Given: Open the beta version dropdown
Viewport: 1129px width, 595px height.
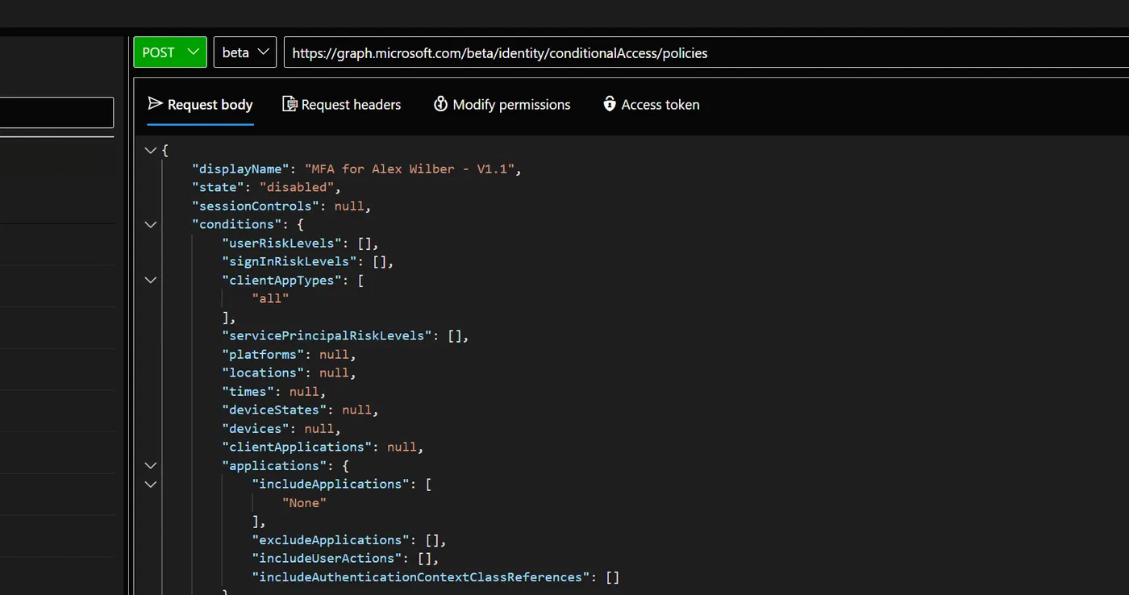Looking at the screenshot, I should point(245,52).
